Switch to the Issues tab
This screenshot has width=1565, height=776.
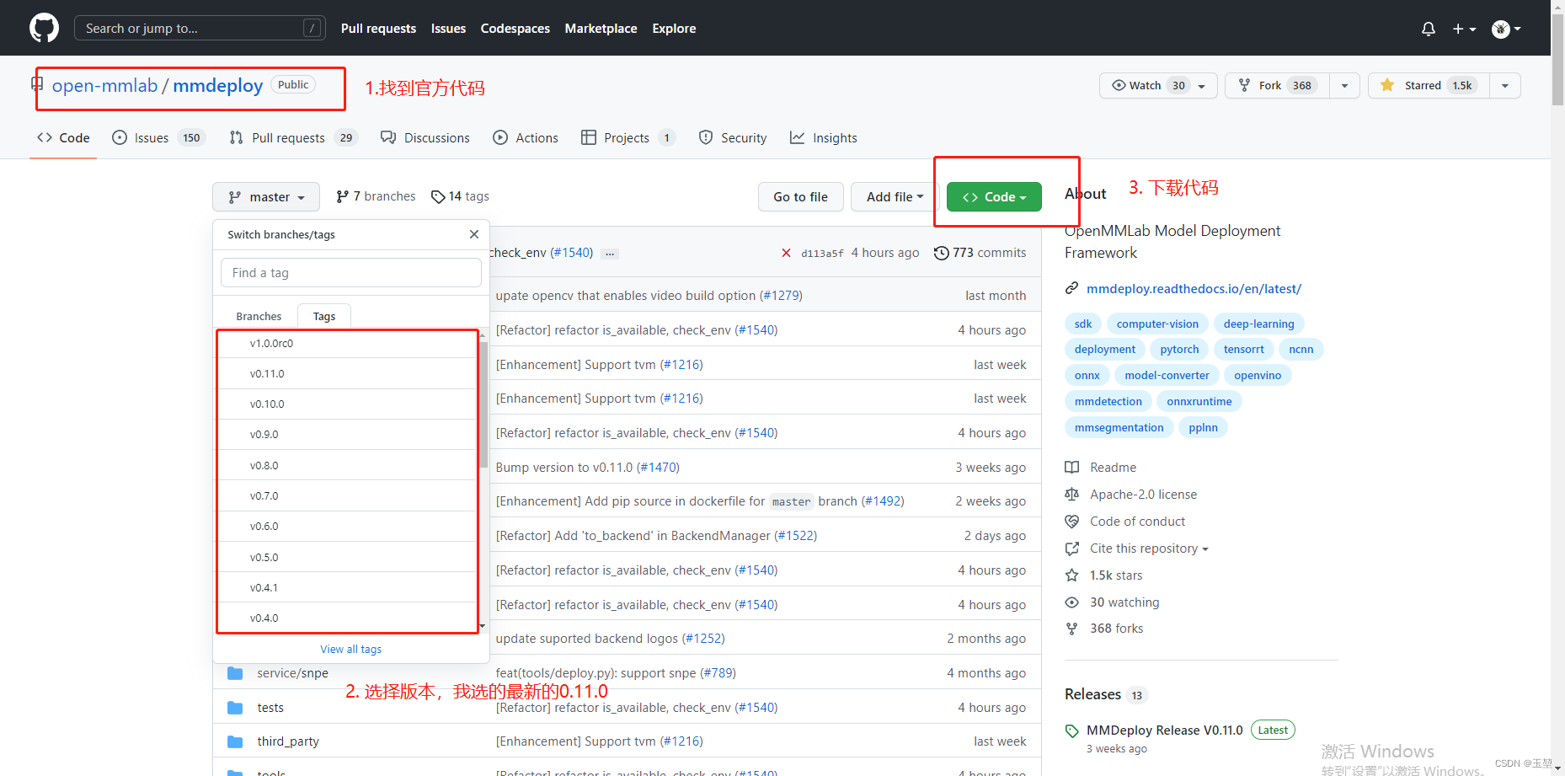(x=159, y=137)
